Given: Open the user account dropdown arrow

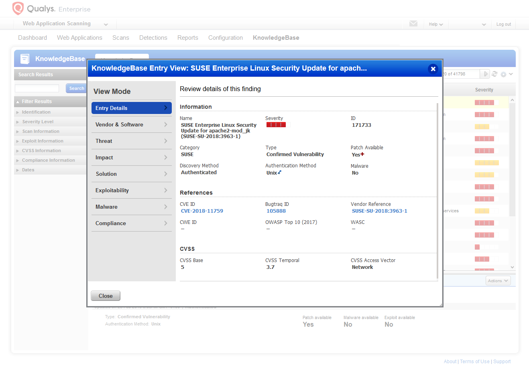Looking at the screenshot, I should click(x=484, y=24).
